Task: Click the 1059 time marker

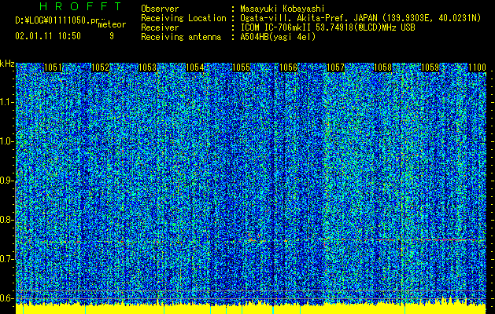Action: pos(430,68)
